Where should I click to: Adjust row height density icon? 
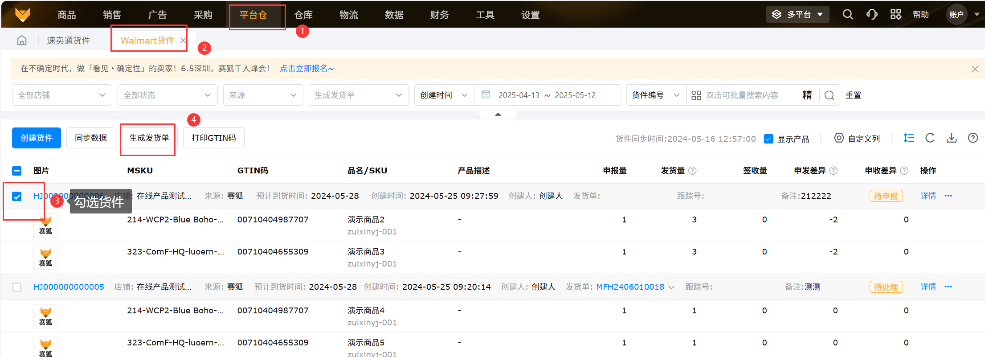pos(908,138)
